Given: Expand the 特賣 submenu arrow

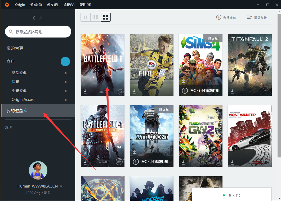Looking at the screenshot, I should [66, 82].
